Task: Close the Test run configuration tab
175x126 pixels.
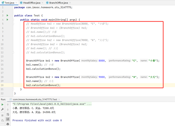Action: coord(59,99)
